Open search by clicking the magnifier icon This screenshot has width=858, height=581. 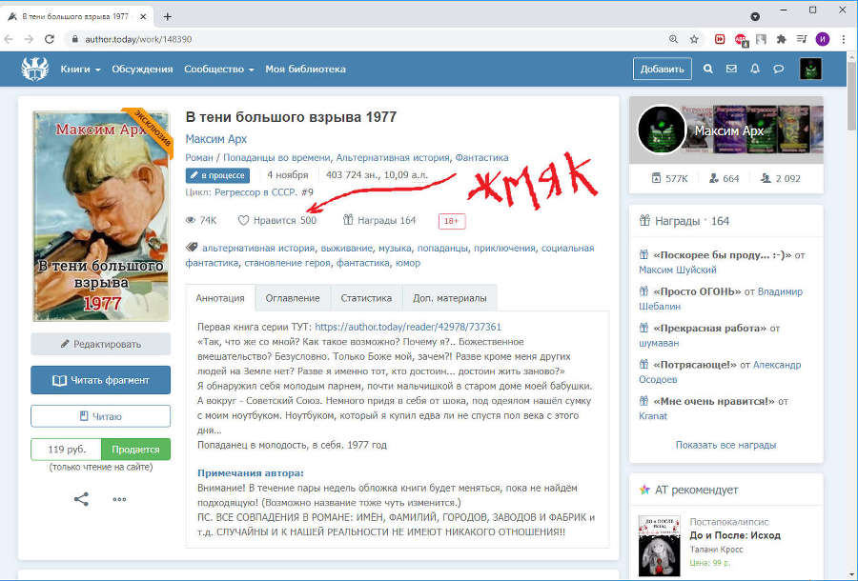705,69
